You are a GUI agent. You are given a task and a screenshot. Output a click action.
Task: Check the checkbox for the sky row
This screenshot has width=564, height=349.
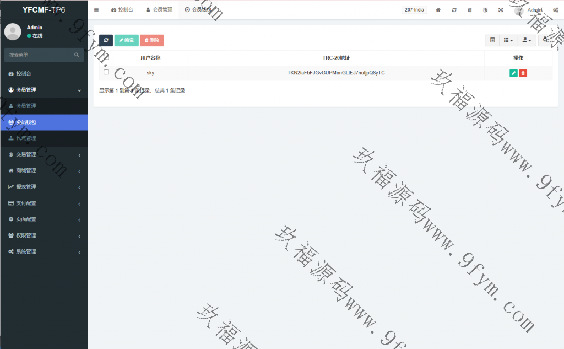(106, 72)
